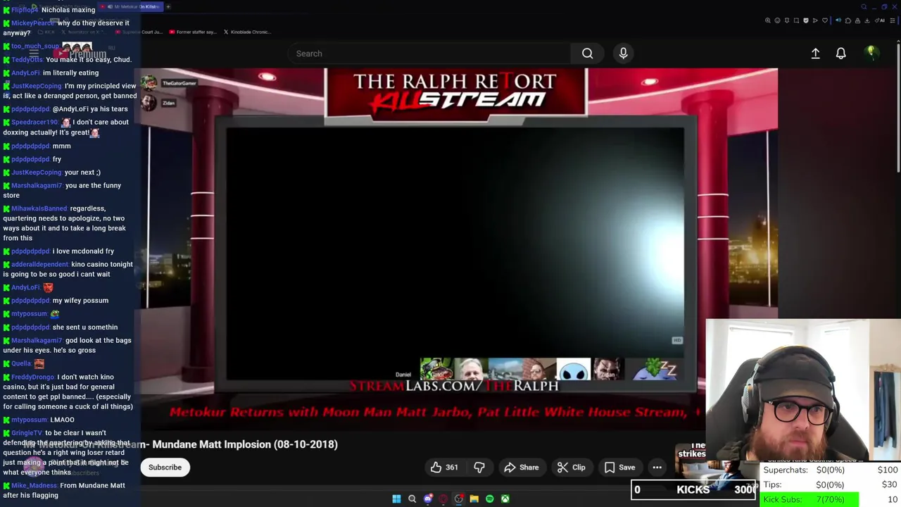The width and height of the screenshot is (901, 507).
Task: Click chat username Mike_Madness
Action: (x=34, y=485)
